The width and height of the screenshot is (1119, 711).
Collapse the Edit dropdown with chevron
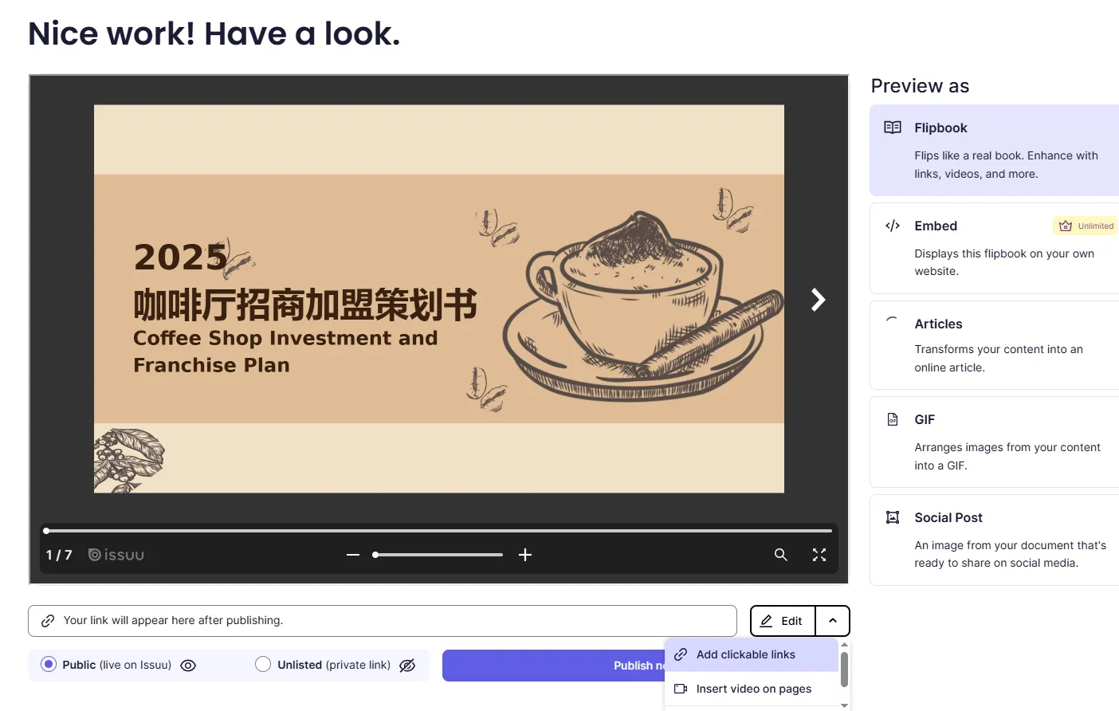pos(833,621)
